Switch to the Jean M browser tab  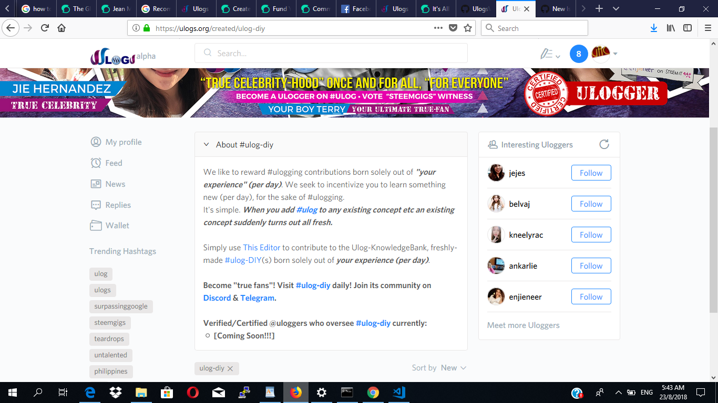116,9
